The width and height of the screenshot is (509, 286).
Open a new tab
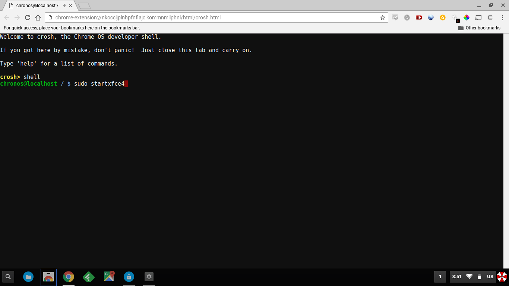(x=84, y=6)
